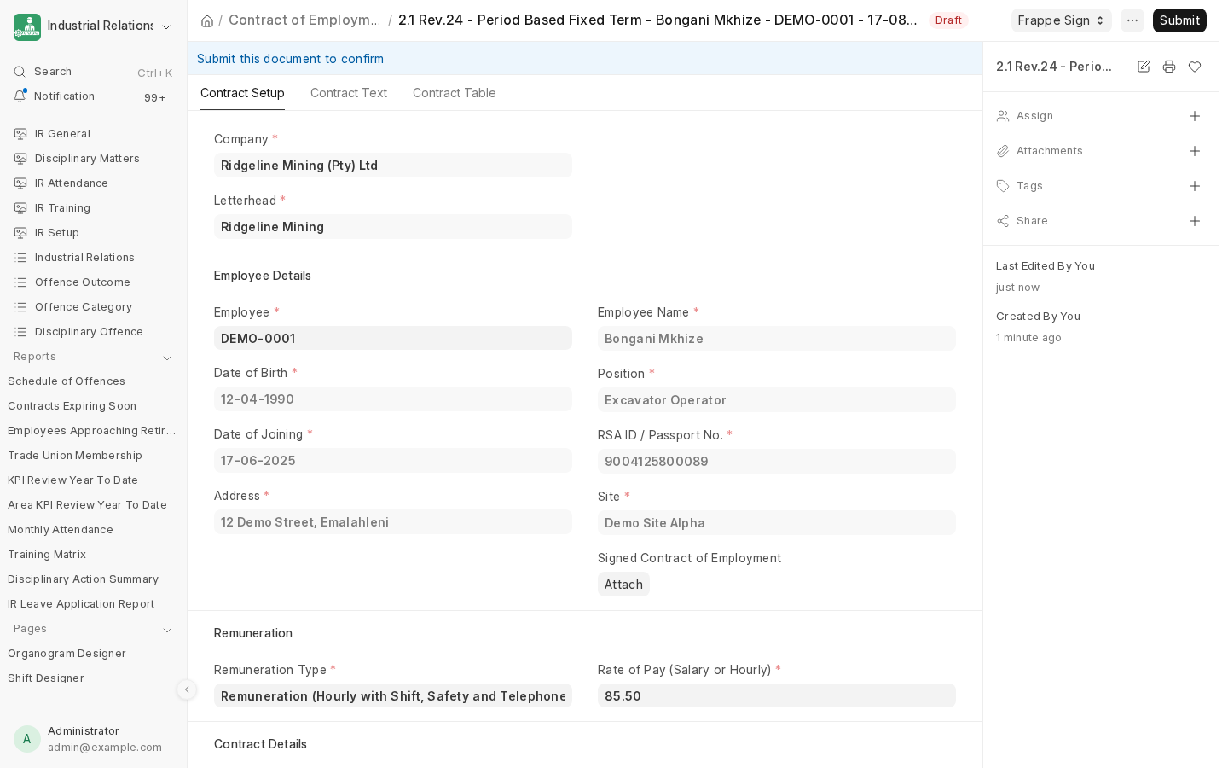Open IR Setup workspace icon
Viewport: 1228px width, 768px height.
coord(21,233)
